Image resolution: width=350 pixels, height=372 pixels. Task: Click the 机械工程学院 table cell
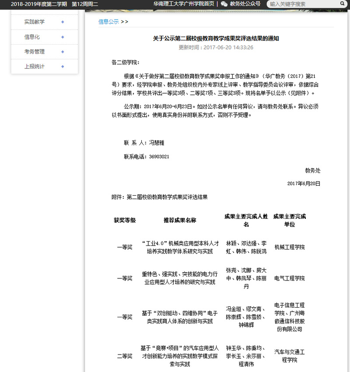[x=289, y=247]
